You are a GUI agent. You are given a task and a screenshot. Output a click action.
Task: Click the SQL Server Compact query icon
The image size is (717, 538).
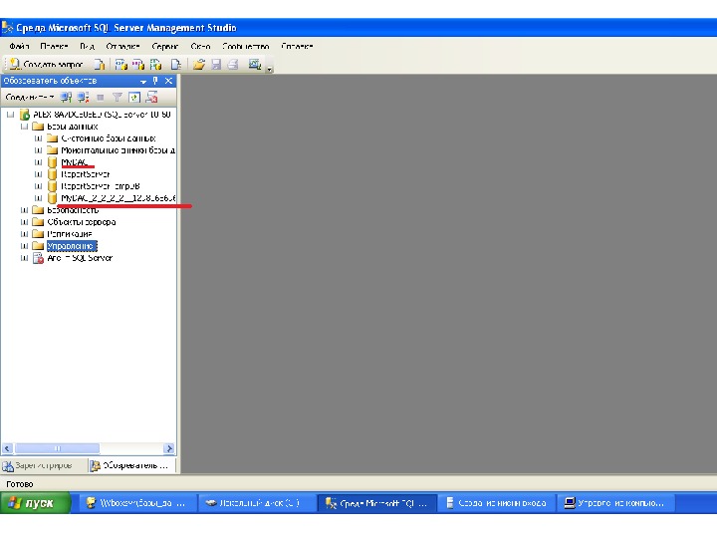[x=176, y=64]
